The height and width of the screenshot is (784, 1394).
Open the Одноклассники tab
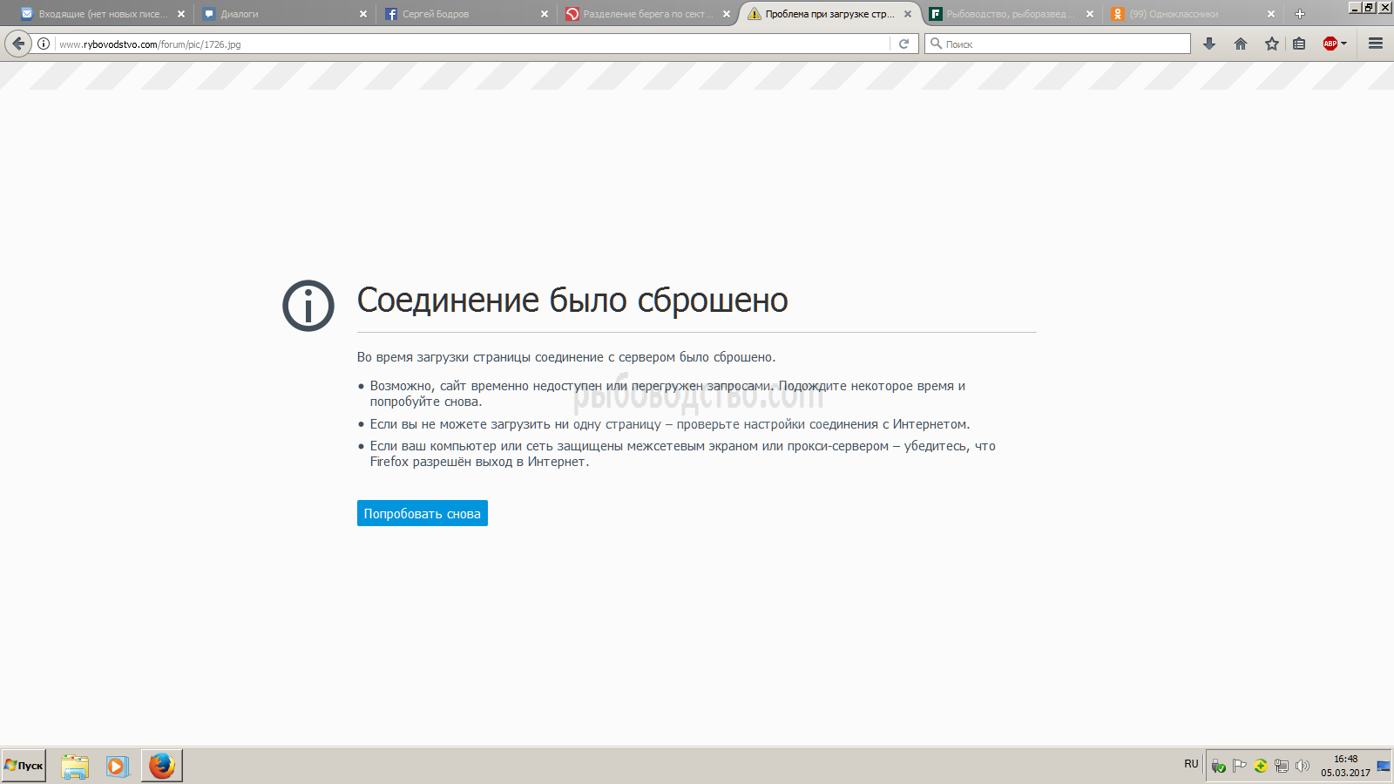[x=1185, y=14]
